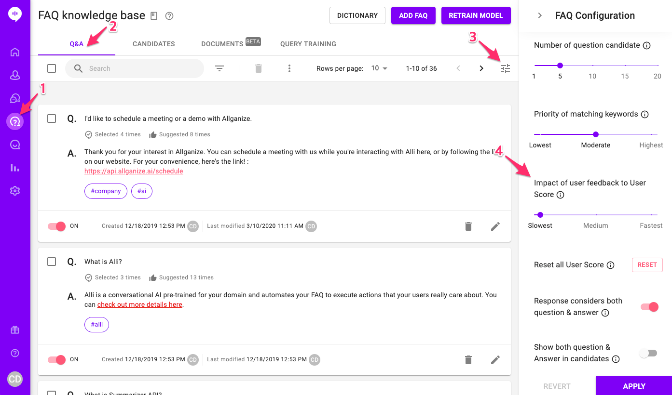Screen dimensions: 672x395
Task: Click info icon for Number of question candidate
Action: click(x=647, y=45)
